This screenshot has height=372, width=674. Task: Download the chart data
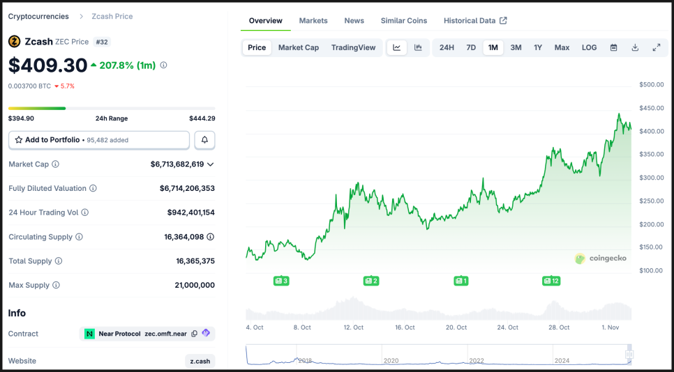coord(635,47)
